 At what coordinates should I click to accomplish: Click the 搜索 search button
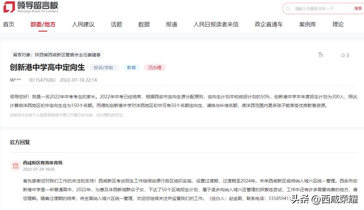pyautogui.click(x=358, y=8)
